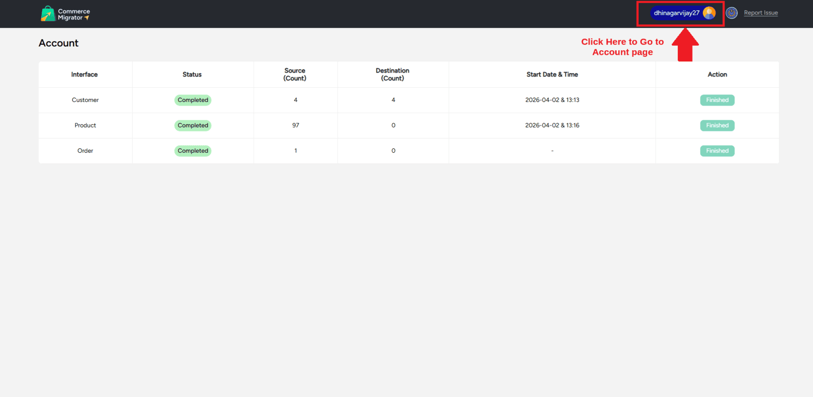Click Completed status badge for Product

click(193, 125)
